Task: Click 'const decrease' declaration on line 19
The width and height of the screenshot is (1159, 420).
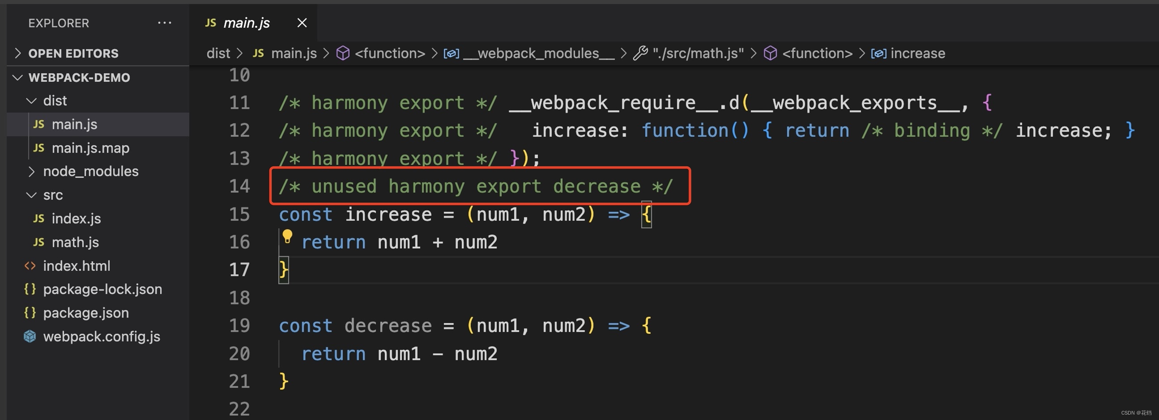Action: [355, 325]
